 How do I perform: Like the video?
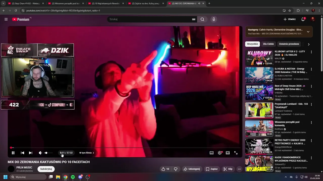(x=165, y=169)
